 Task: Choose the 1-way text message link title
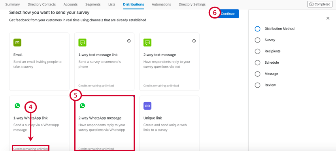(98, 55)
